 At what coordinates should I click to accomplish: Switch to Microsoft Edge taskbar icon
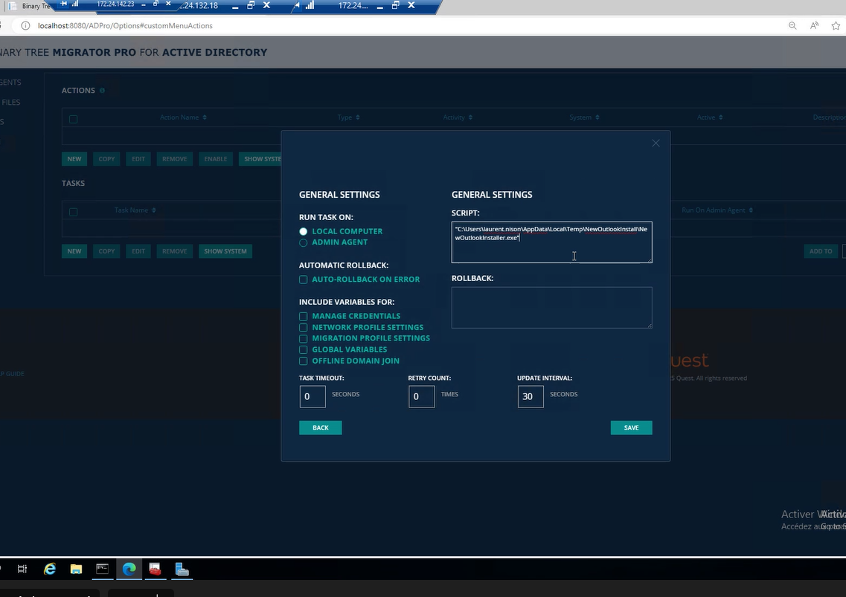[129, 569]
